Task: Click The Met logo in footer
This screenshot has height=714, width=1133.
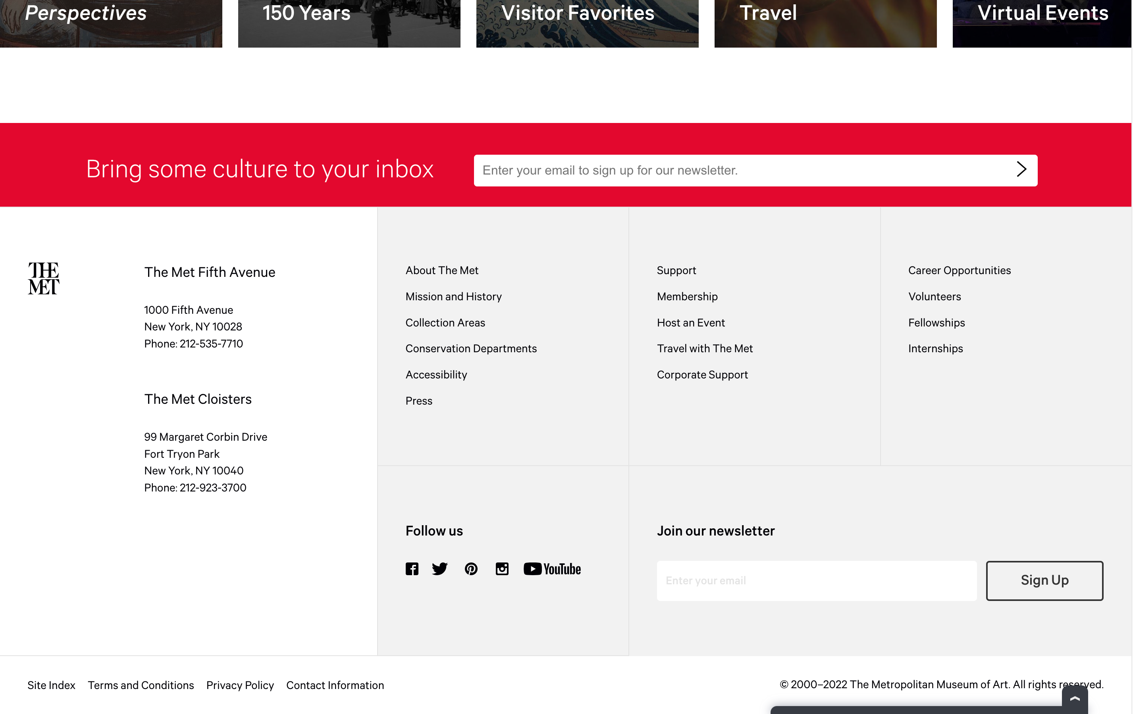Action: click(x=44, y=278)
